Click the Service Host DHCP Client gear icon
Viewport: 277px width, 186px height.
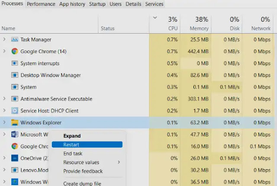pyautogui.click(x=15, y=110)
